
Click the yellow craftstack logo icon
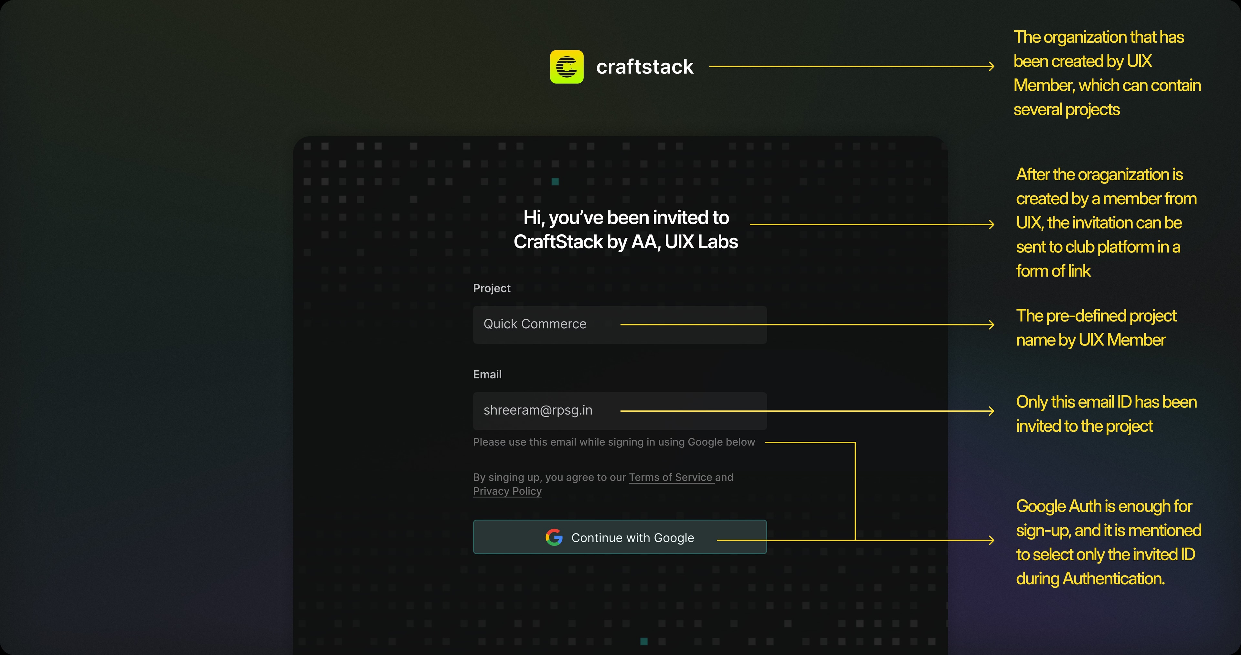click(x=567, y=67)
